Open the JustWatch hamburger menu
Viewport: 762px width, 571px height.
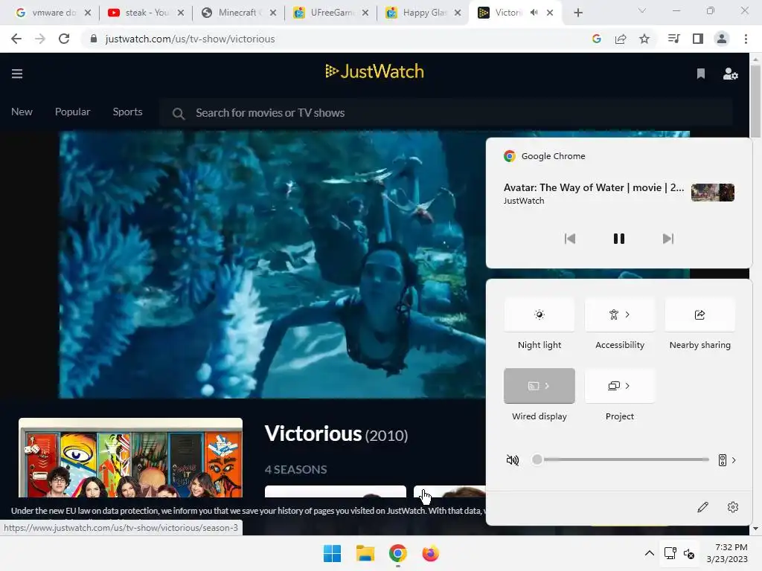pyautogui.click(x=17, y=74)
